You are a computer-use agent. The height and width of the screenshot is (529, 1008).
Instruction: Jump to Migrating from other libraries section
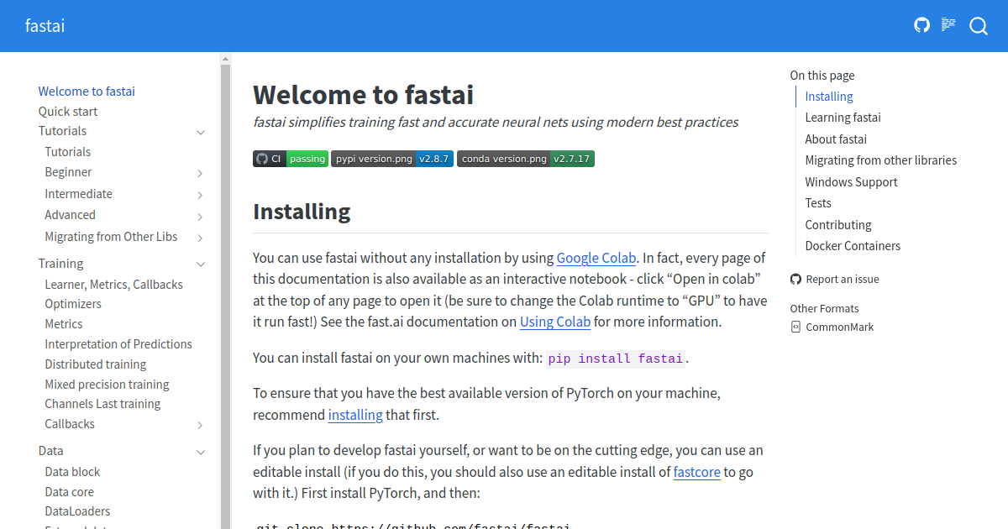pyautogui.click(x=880, y=160)
